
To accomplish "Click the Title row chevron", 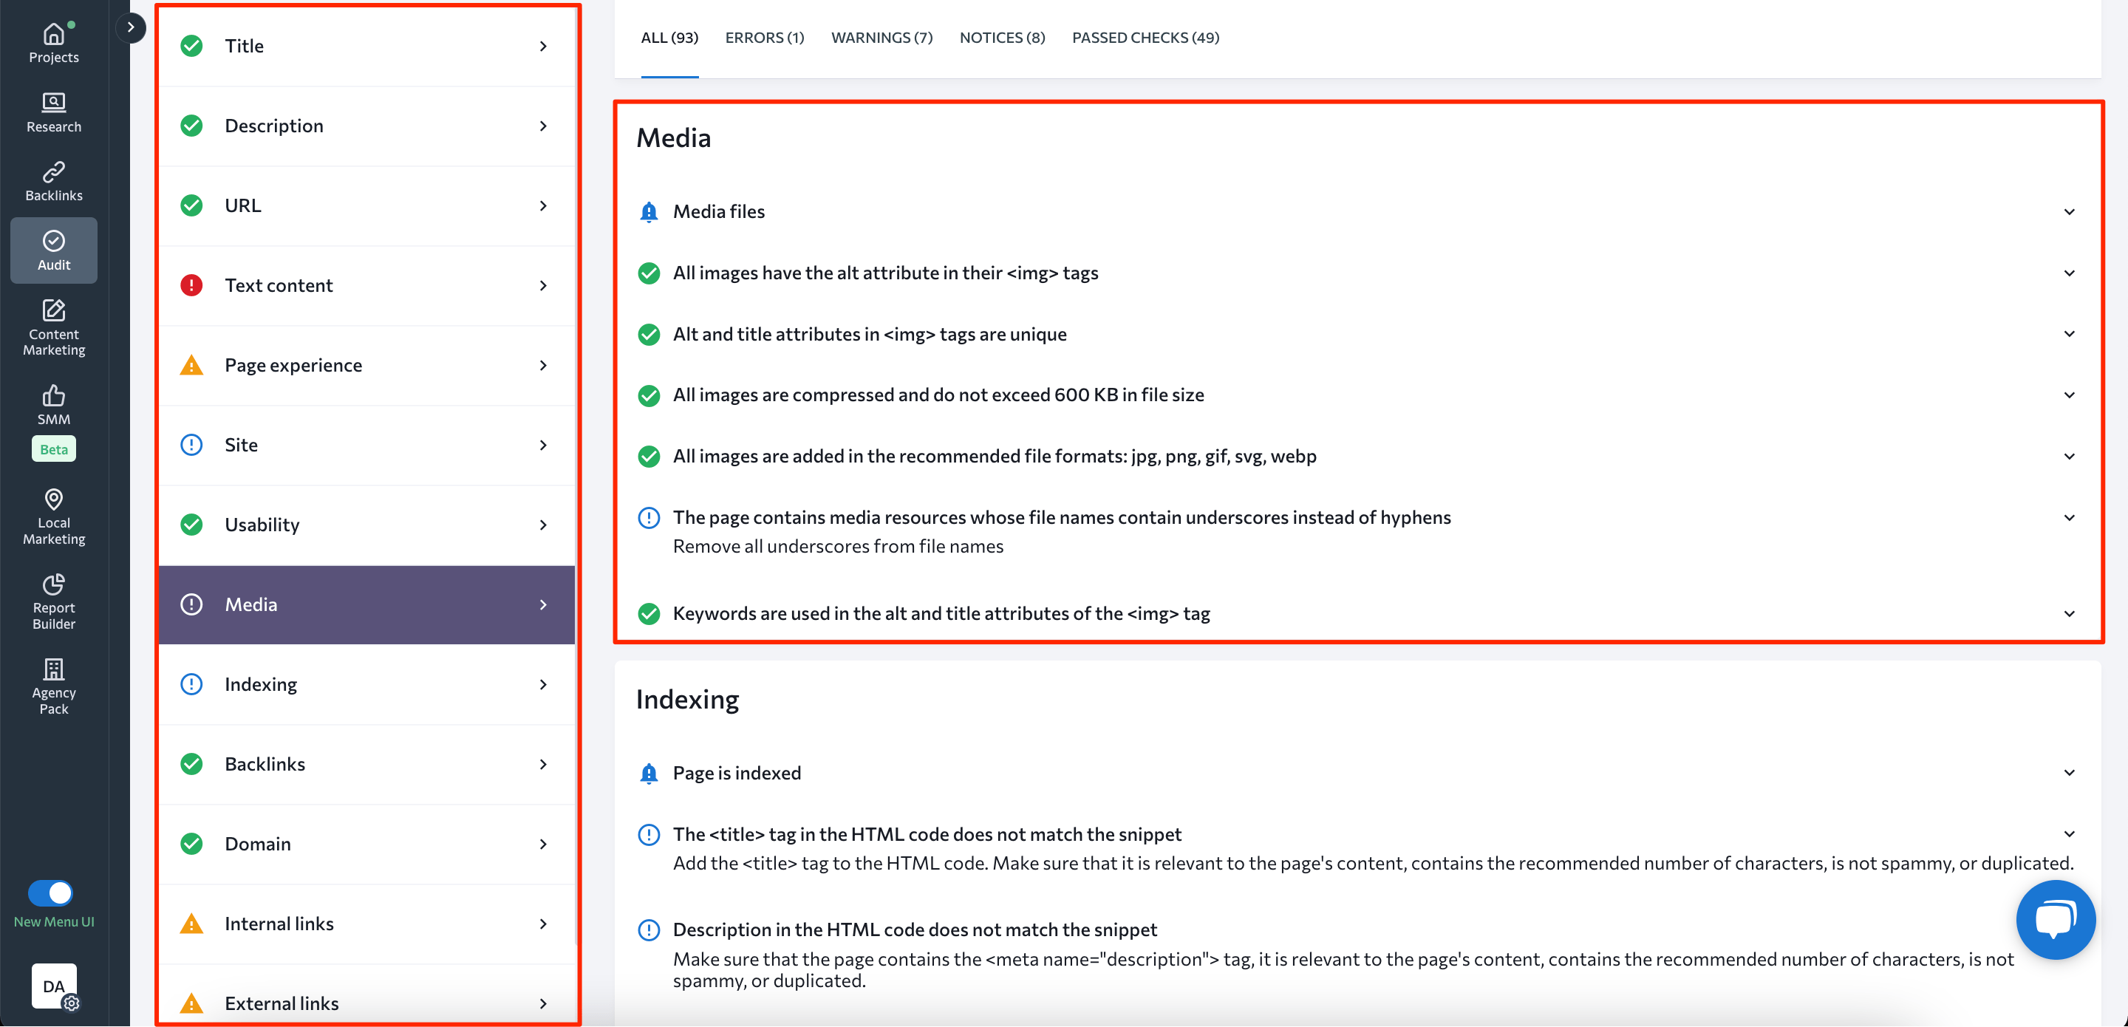I will tap(543, 47).
